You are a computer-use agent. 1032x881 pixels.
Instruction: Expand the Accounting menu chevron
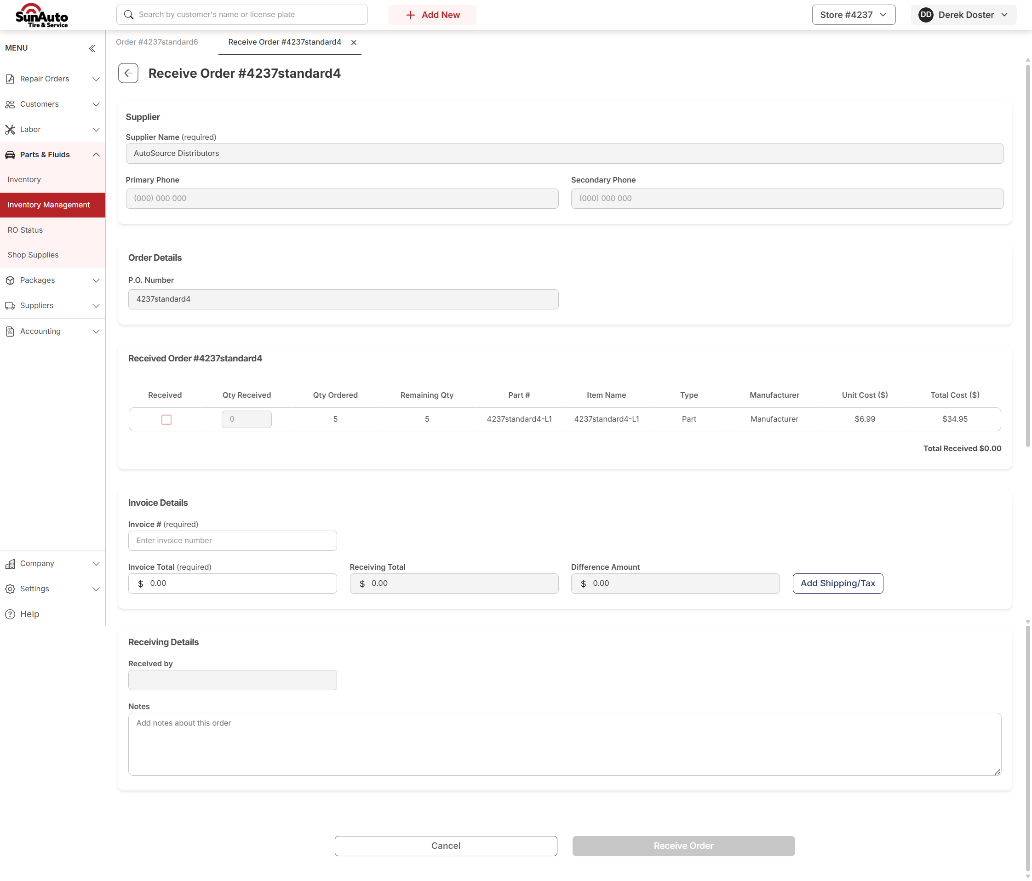tap(96, 331)
